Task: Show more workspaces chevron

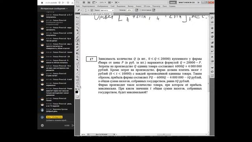Action: (x=198, y=2)
